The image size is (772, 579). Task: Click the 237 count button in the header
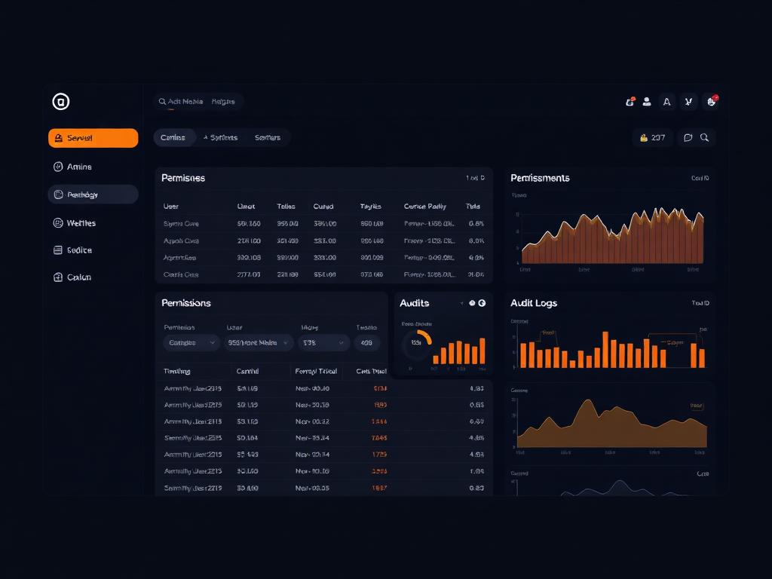pyautogui.click(x=651, y=138)
